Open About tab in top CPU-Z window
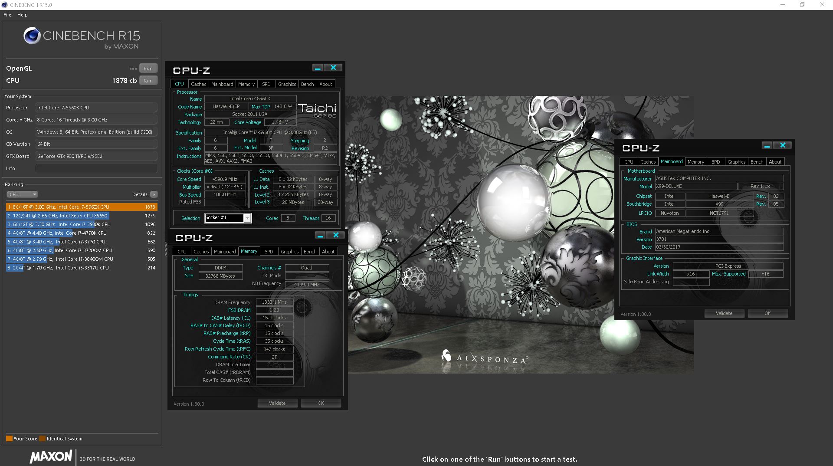 click(x=326, y=84)
